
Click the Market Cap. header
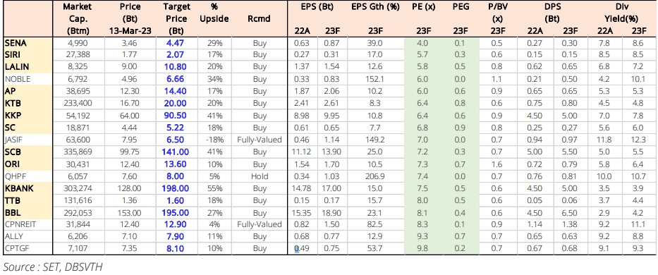tap(77, 19)
